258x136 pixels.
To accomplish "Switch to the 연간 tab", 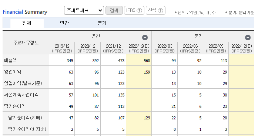I will 64,23.
